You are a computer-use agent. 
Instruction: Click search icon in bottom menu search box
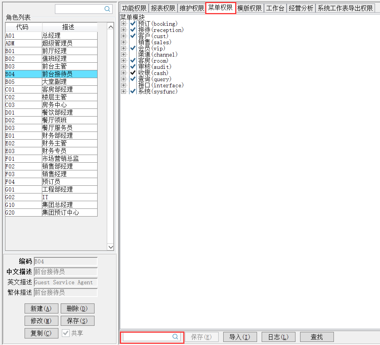pyautogui.click(x=175, y=337)
